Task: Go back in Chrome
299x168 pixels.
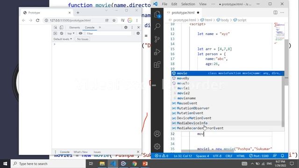Action: [24, 21]
